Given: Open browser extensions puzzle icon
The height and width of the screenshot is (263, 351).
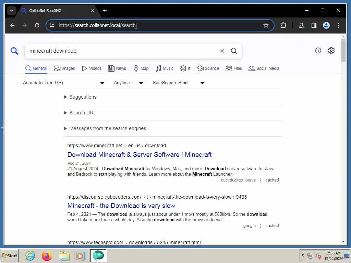Looking at the screenshot, I should (283, 25).
